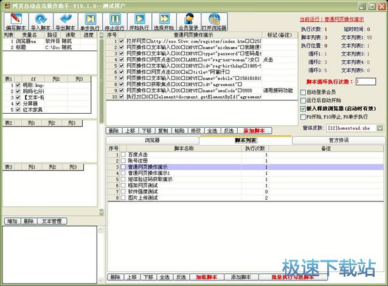Switch to the 官方资讯 tab
This screenshot has width=388, height=286.
click(338, 140)
